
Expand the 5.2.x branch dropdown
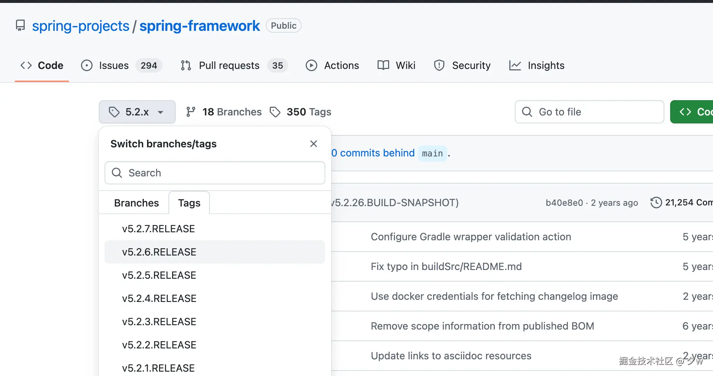click(x=137, y=112)
